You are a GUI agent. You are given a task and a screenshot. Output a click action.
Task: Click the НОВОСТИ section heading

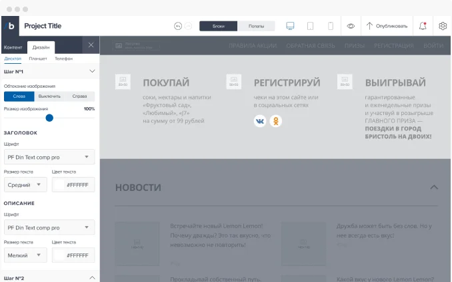click(x=138, y=188)
